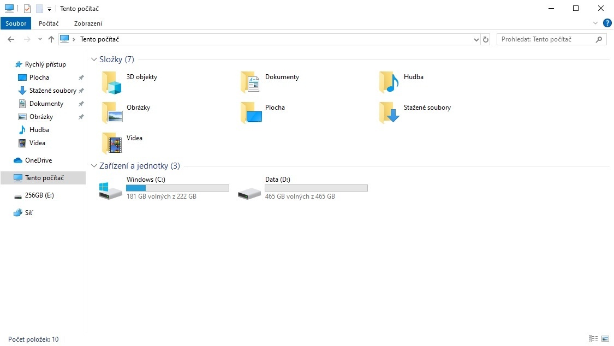Viewport: 614px width, 346px height.
Task: Click the computer icon in the title bar
Action: click(9, 8)
